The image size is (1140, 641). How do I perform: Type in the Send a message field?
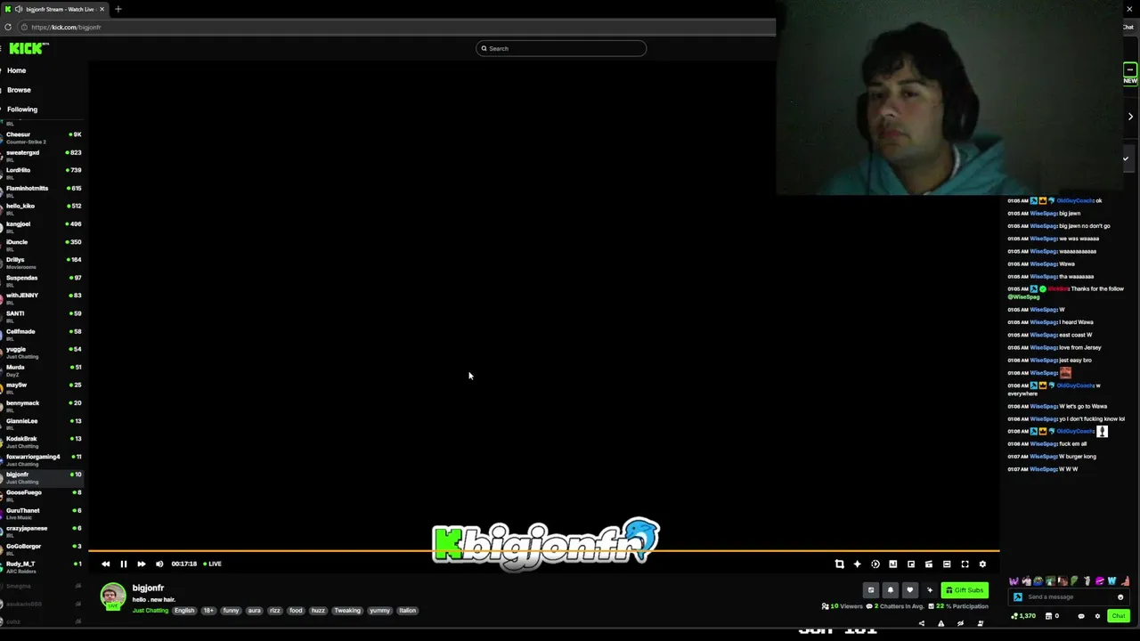pyautogui.click(x=1069, y=597)
